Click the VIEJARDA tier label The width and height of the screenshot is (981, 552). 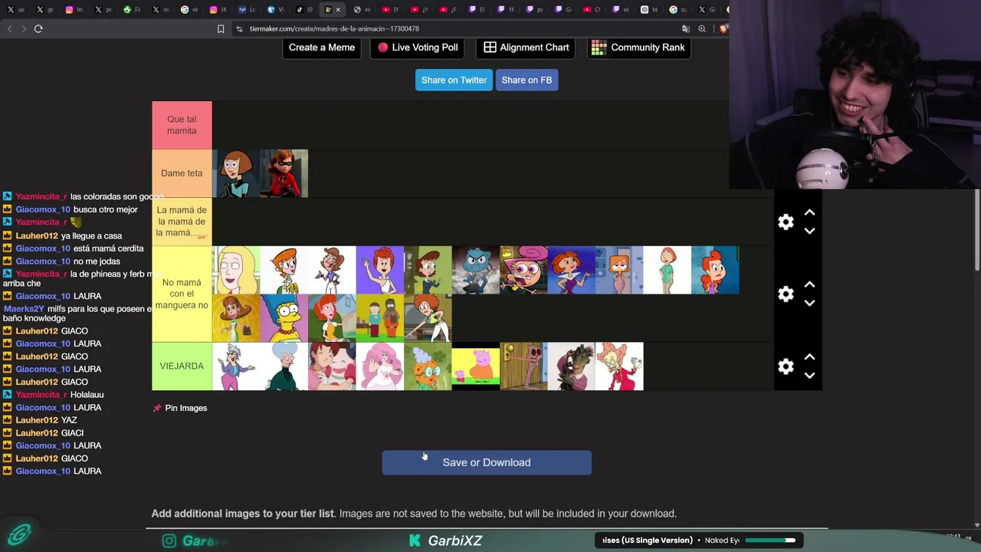pos(182,366)
